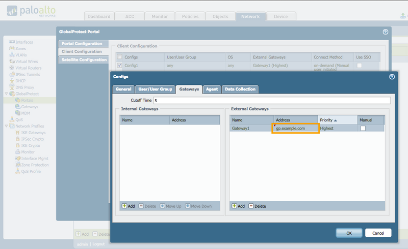Uncheck the Config1 row checkbox
The width and height of the screenshot is (408, 249).
click(x=119, y=66)
